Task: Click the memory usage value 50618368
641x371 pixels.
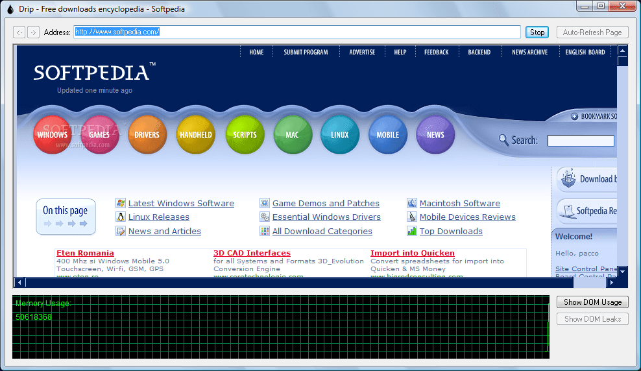Action: click(x=34, y=317)
